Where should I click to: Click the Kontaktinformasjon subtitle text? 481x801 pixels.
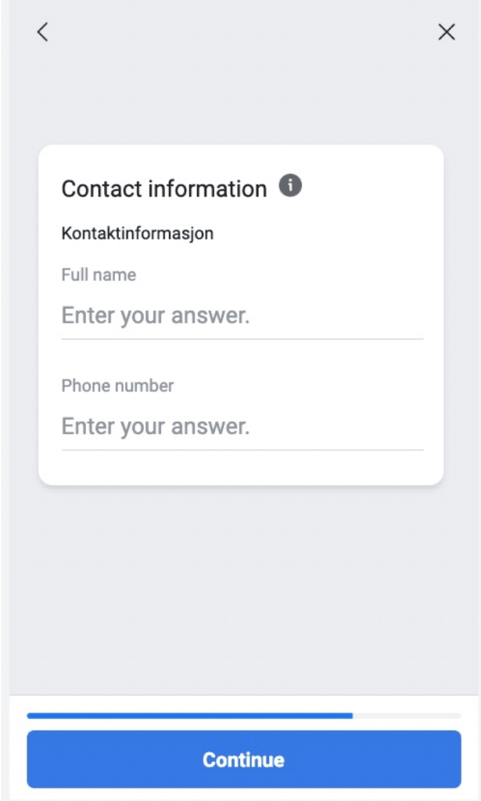(x=138, y=233)
